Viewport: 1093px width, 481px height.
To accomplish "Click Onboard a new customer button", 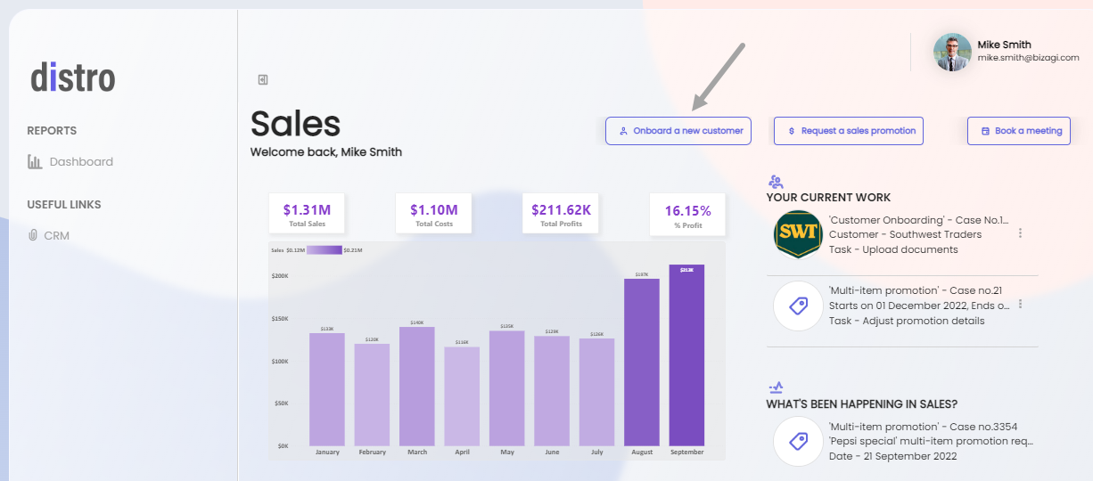I will pyautogui.click(x=678, y=131).
